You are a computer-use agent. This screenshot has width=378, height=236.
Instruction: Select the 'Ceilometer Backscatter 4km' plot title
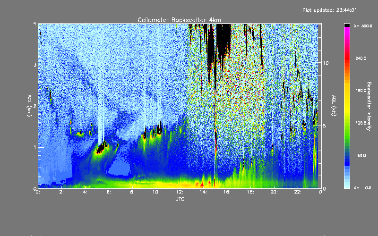(179, 20)
